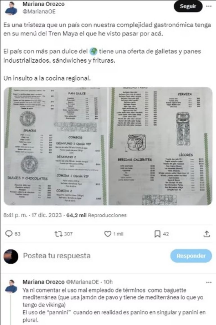
Task: Click the 64,2 mil Reproducciones view count
Action: tap(96, 215)
